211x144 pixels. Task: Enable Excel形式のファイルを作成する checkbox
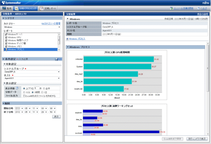click(24, 96)
